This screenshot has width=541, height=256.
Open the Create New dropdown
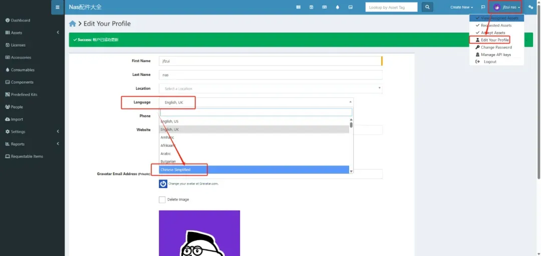click(462, 7)
